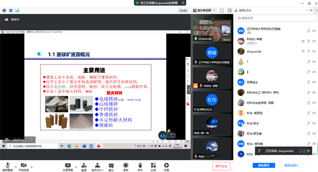The image size is (318, 172).
Task: Open meeting settings gear
Action: click(x=166, y=167)
